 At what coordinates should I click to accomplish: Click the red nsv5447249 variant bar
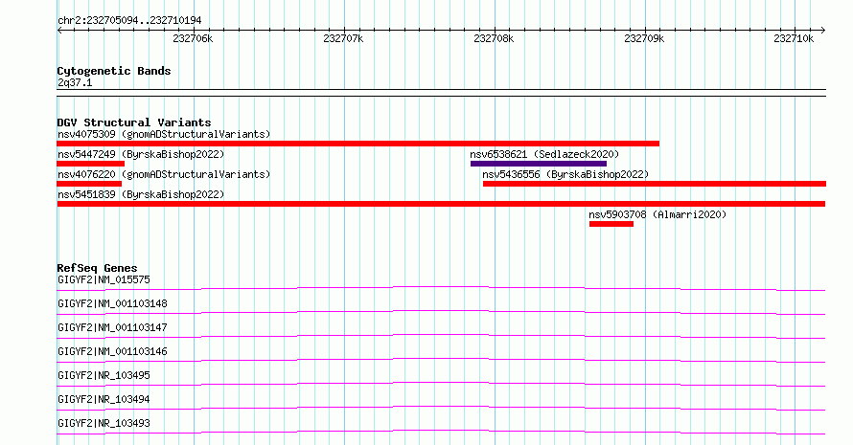click(x=91, y=164)
